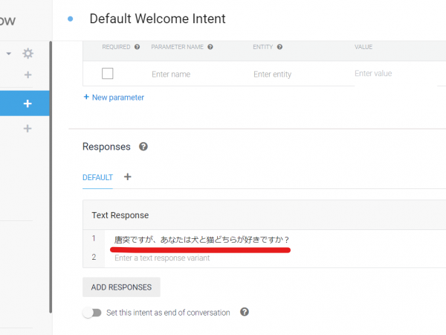The width and height of the screenshot is (446, 335).
Task: Add a new response tab with plus icon
Action: click(x=128, y=177)
